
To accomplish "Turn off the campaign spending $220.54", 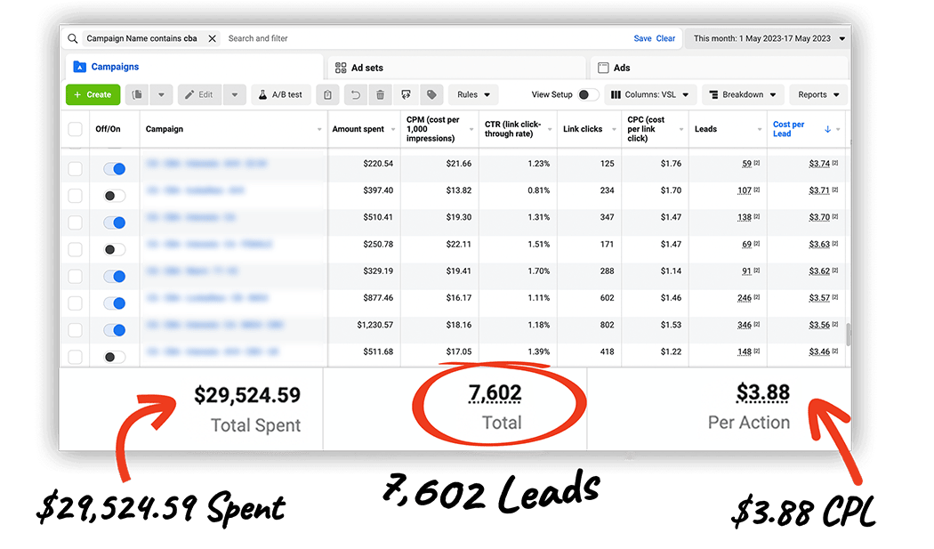I will click(115, 168).
